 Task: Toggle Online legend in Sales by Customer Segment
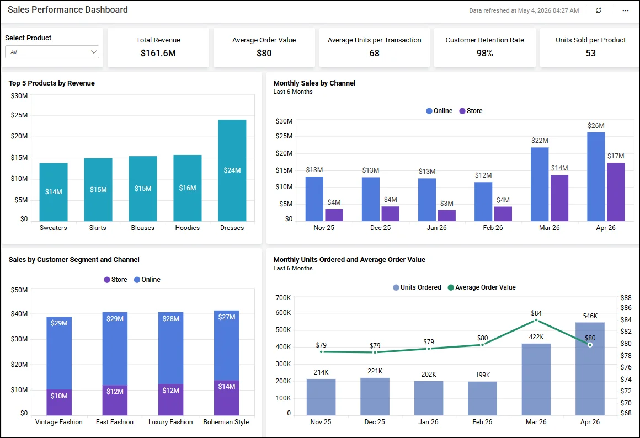click(147, 280)
